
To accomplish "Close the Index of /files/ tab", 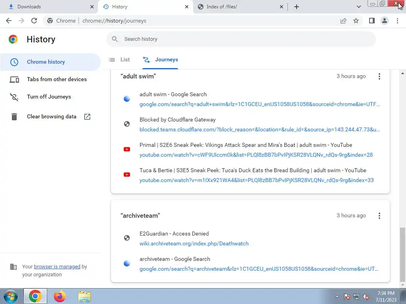I will pos(282,7).
